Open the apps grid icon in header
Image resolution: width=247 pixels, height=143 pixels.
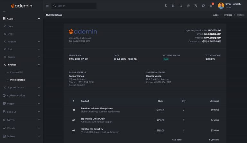(173, 6)
